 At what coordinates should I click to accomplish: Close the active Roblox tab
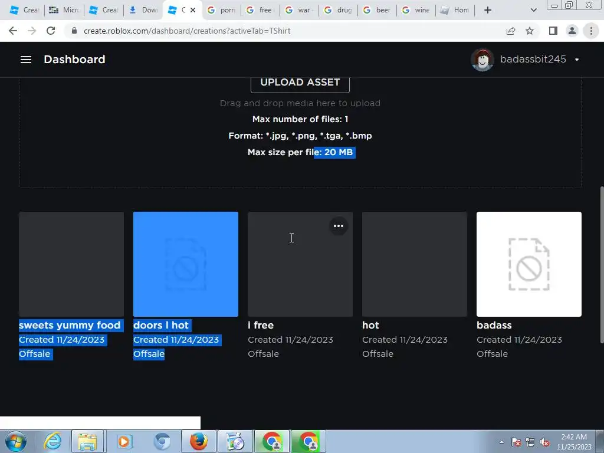(193, 10)
